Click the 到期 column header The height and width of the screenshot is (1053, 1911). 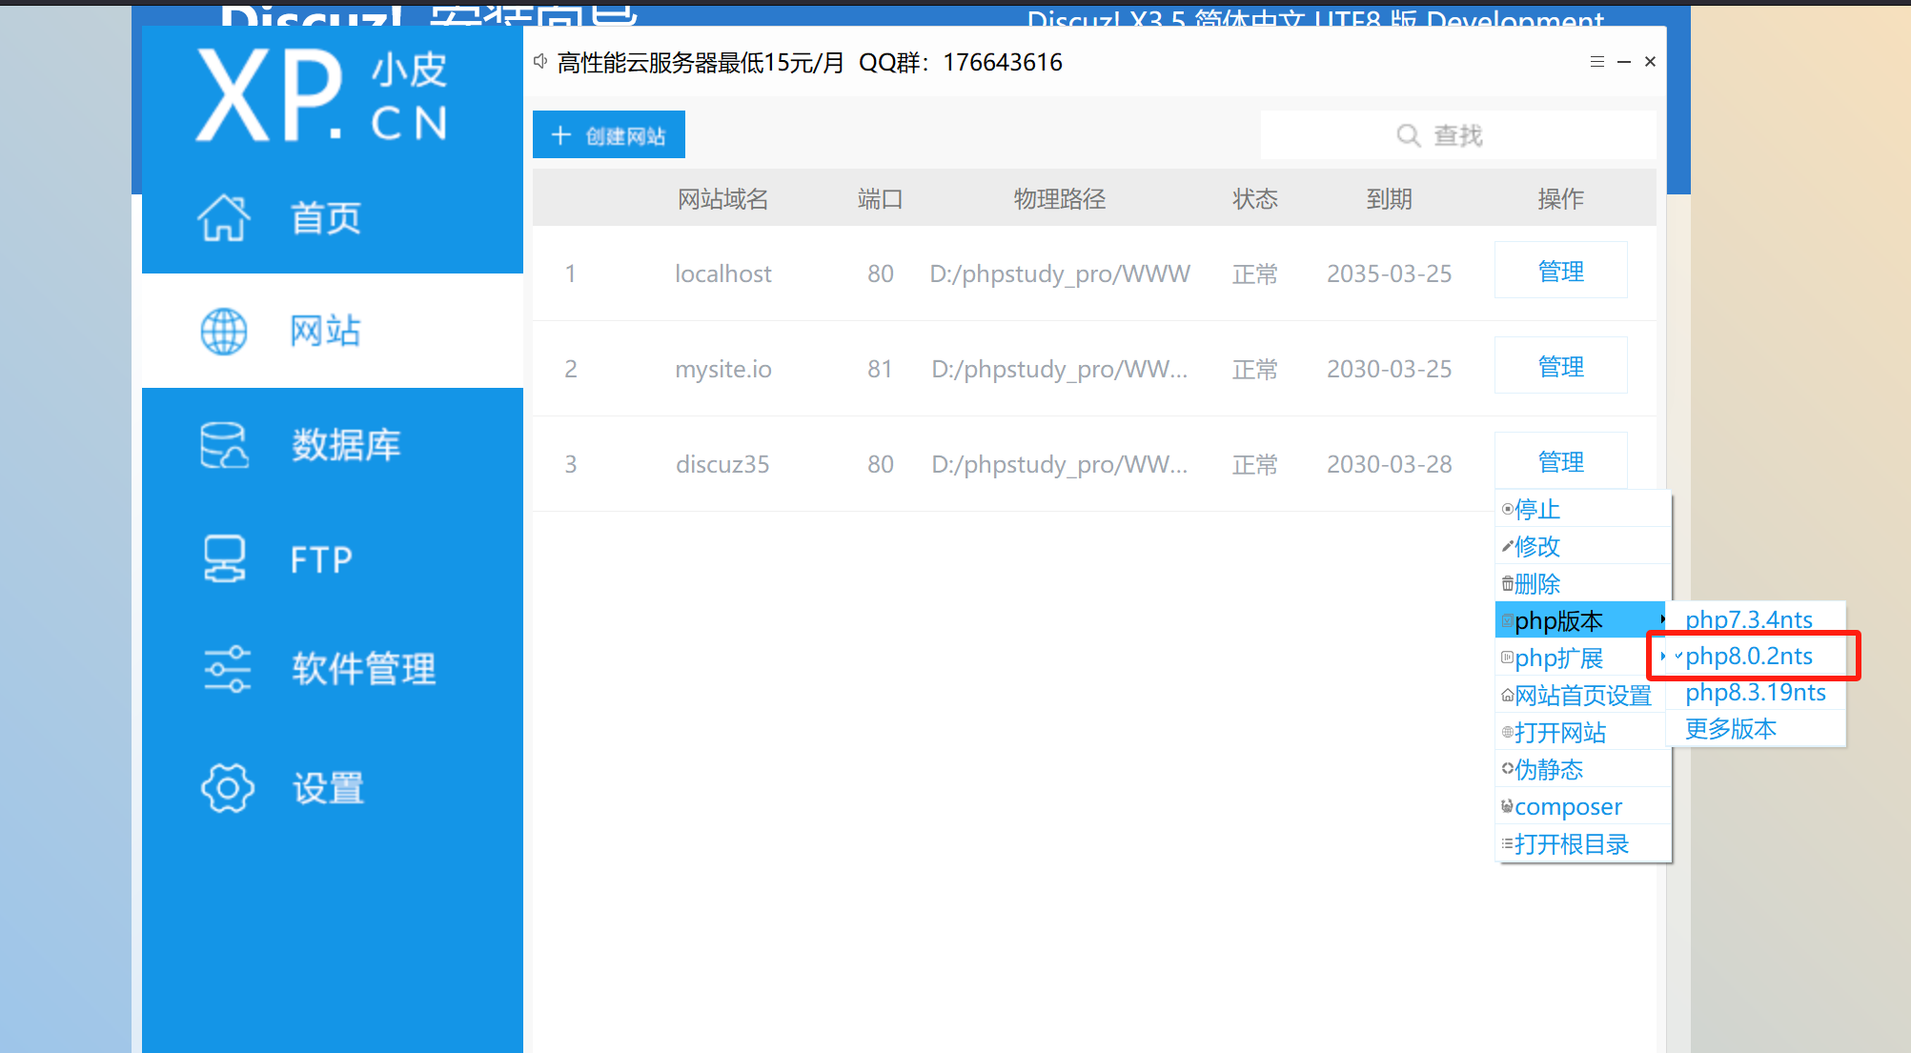pyautogui.click(x=1390, y=199)
